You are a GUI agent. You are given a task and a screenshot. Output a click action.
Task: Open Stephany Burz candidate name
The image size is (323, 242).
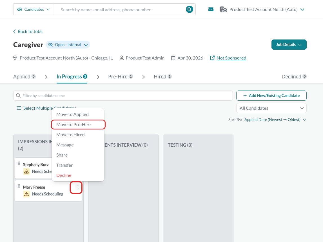(36, 165)
